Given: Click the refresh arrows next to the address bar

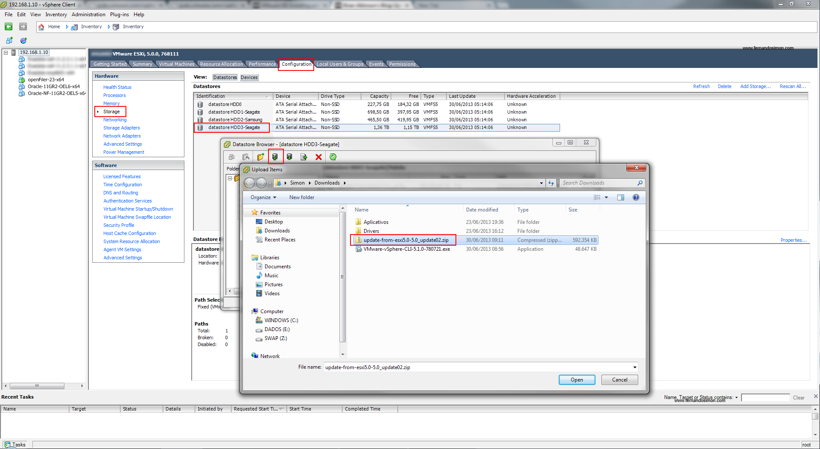Looking at the screenshot, I should [551, 183].
